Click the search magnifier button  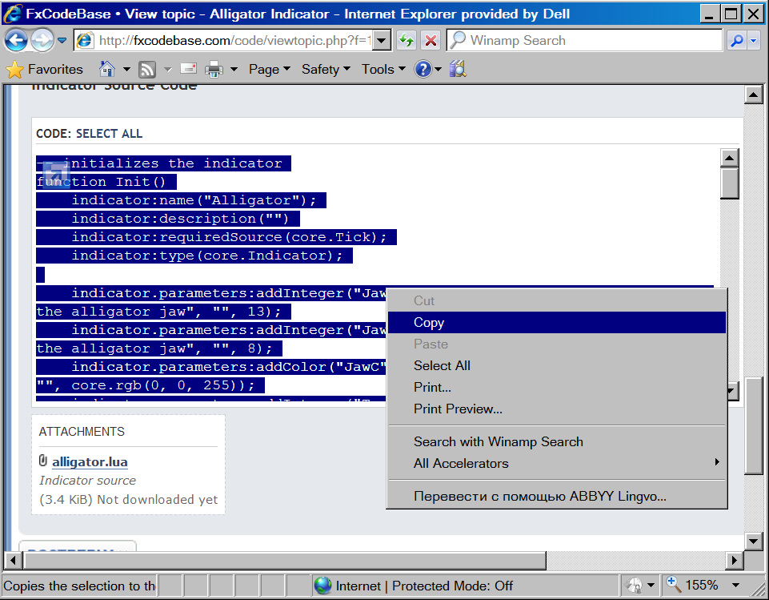pos(737,40)
